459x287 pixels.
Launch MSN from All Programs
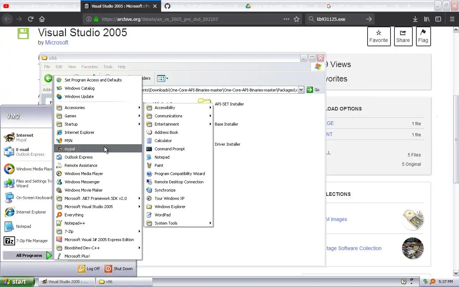[98, 141]
